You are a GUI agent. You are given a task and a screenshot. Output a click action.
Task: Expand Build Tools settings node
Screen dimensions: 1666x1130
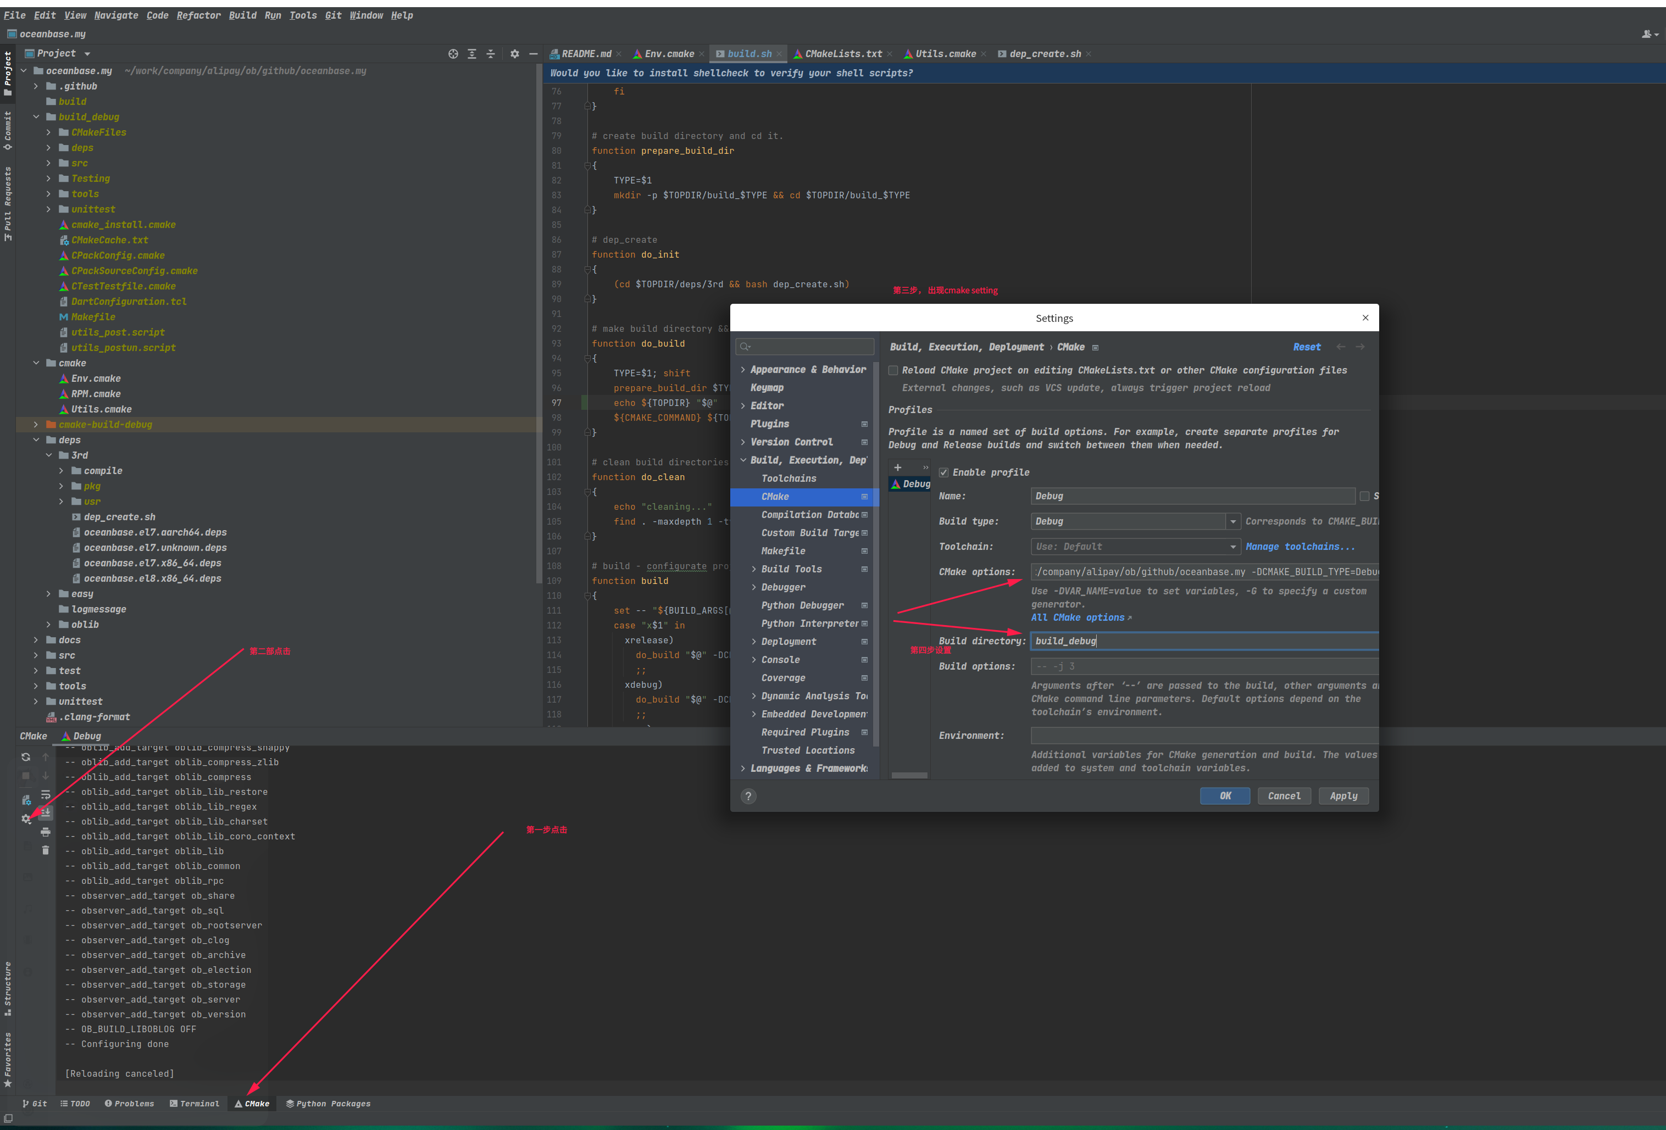(753, 569)
